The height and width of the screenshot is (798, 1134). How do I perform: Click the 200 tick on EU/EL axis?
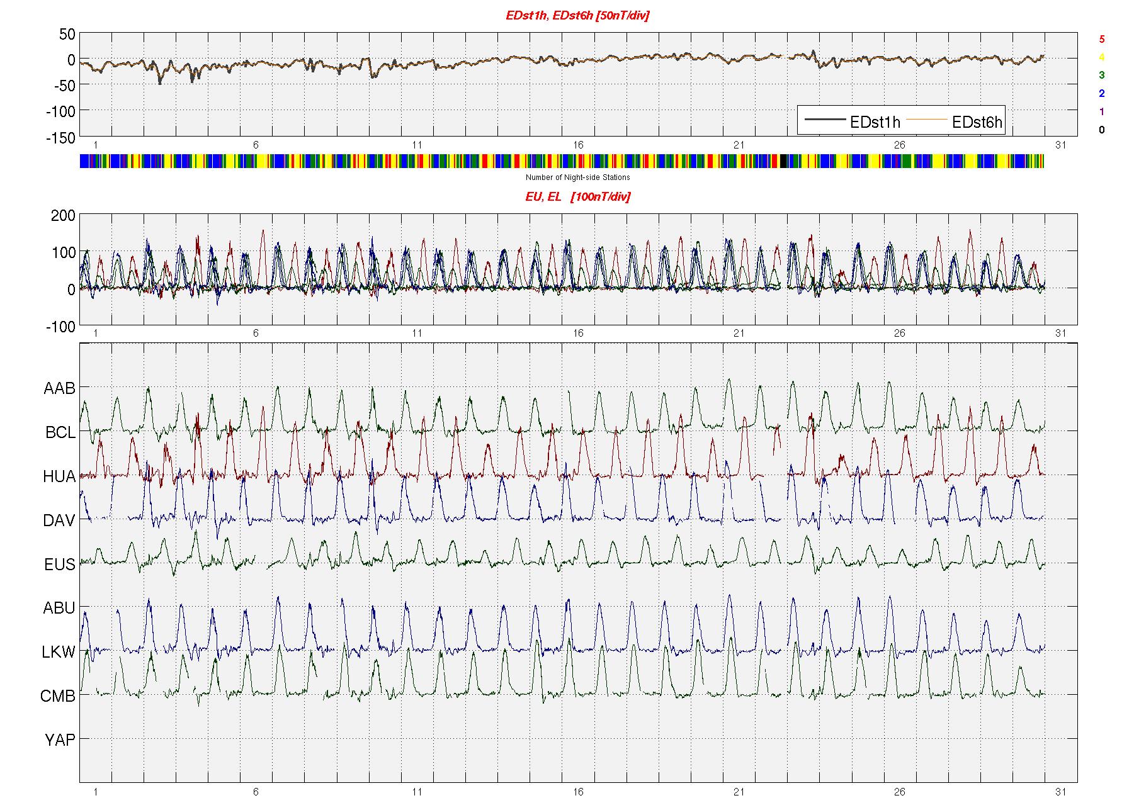point(63,216)
